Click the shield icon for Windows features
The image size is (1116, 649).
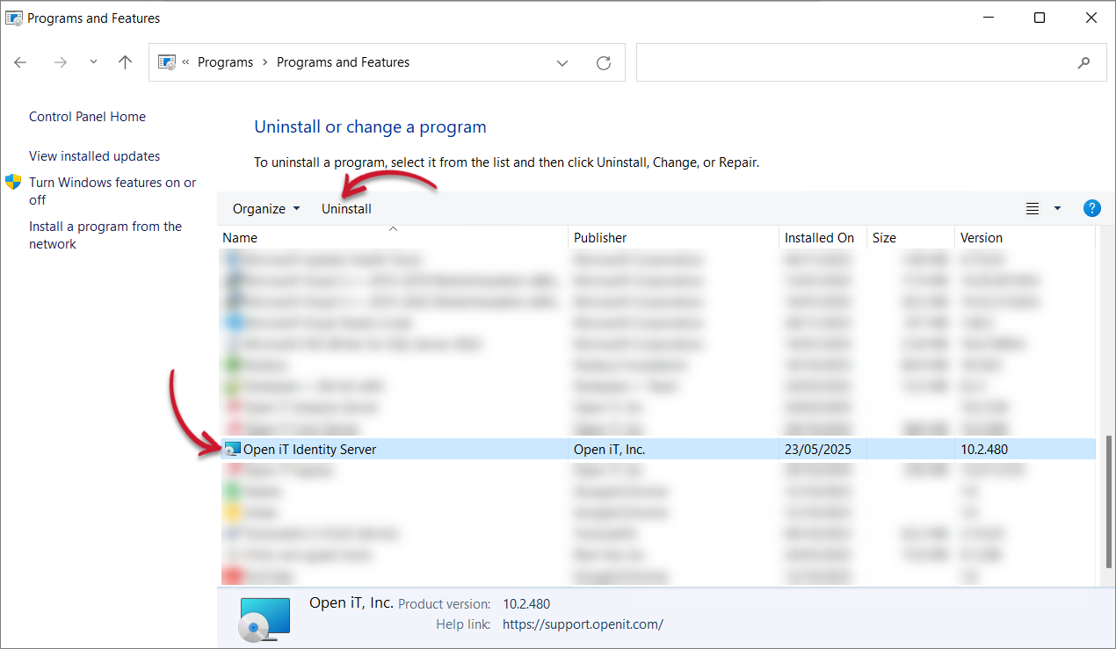pos(13,182)
